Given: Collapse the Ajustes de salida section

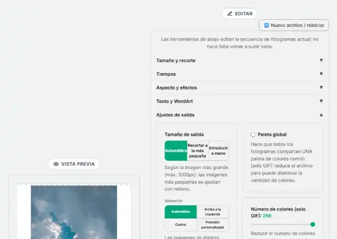Looking at the screenshot, I should point(240,115).
